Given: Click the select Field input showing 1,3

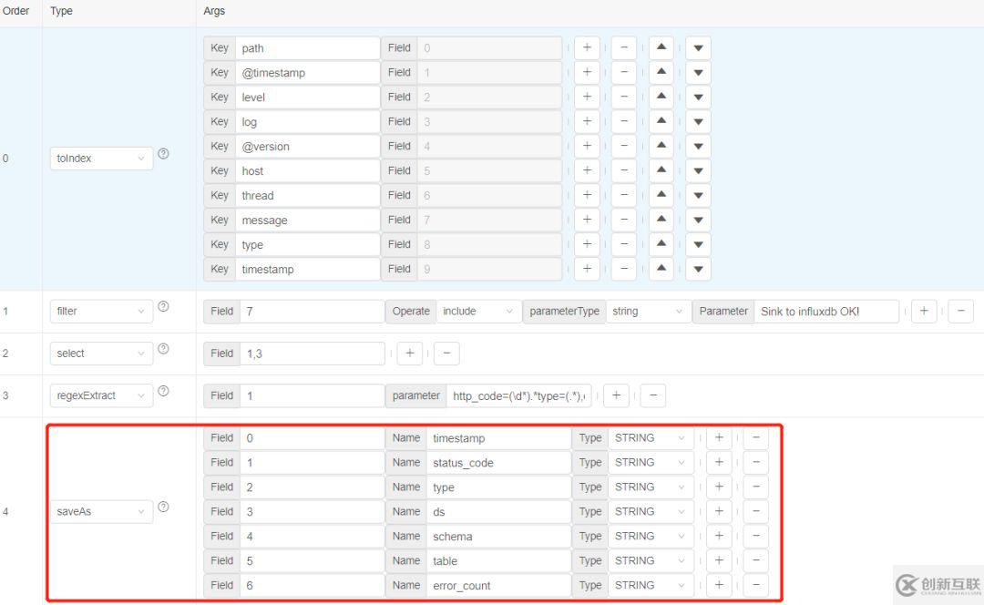Looking at the screenshot, I should click(312, 354).
